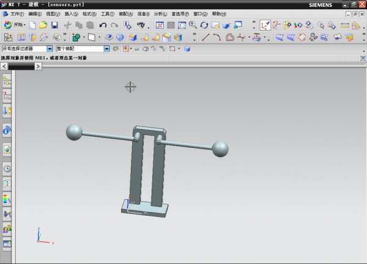367x264 pixels.
Task: Create a new file with blank page icon
Action: (33, 25)
